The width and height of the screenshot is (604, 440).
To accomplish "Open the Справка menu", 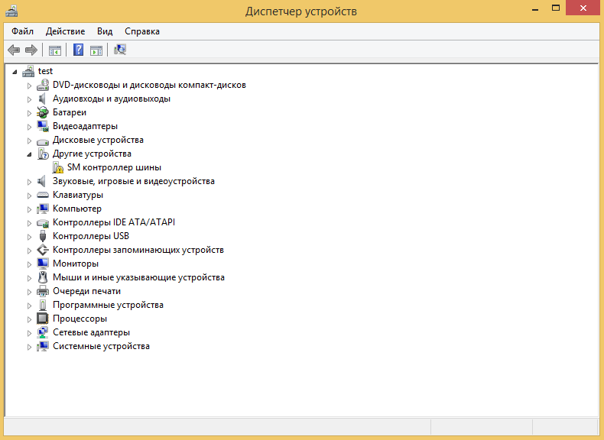I will click(142, 31).
